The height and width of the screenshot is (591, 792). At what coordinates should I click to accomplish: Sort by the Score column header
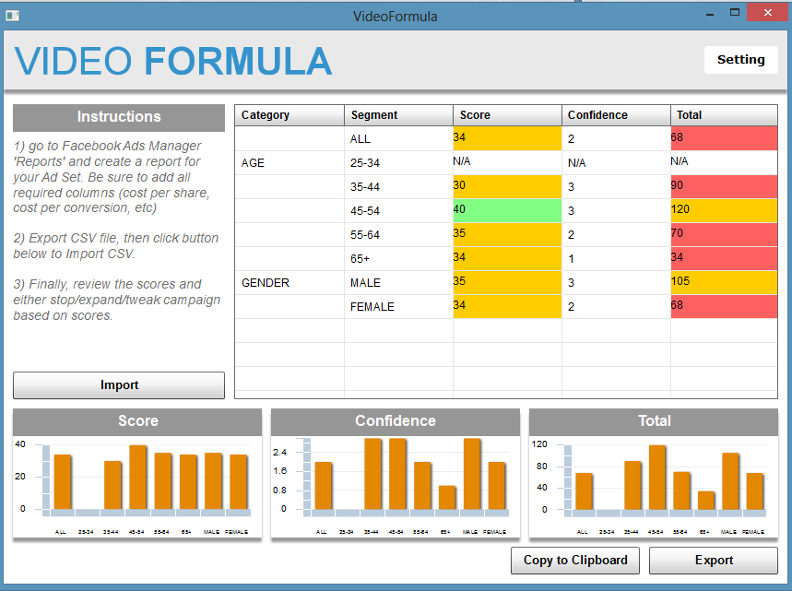coord(507,115)
